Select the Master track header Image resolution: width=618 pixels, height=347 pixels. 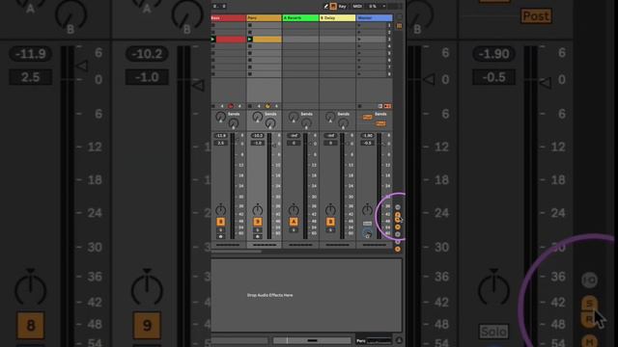[374, 18]
